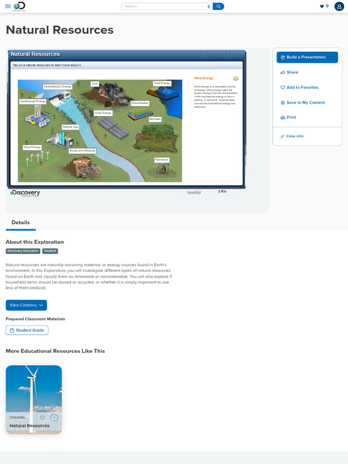Open the Natural Resources channel card
Image resolution: width=348 pixels, height=464 pixels.
34,400
